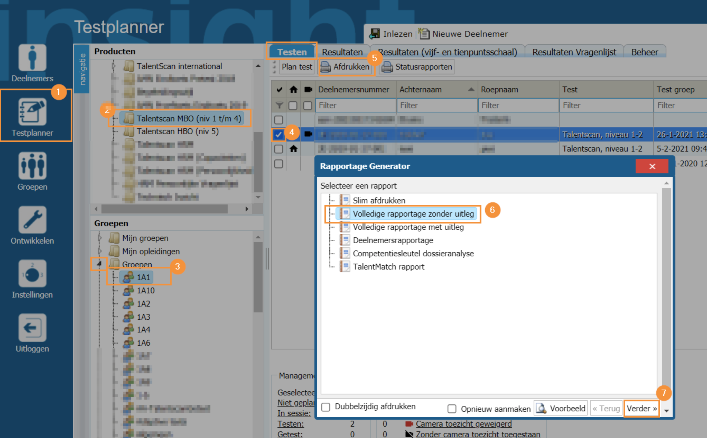This screenshot has width=707, height=438.
Task: Check the Opnieuw aanmaken checkbox
Action: [x=452, y=409]
